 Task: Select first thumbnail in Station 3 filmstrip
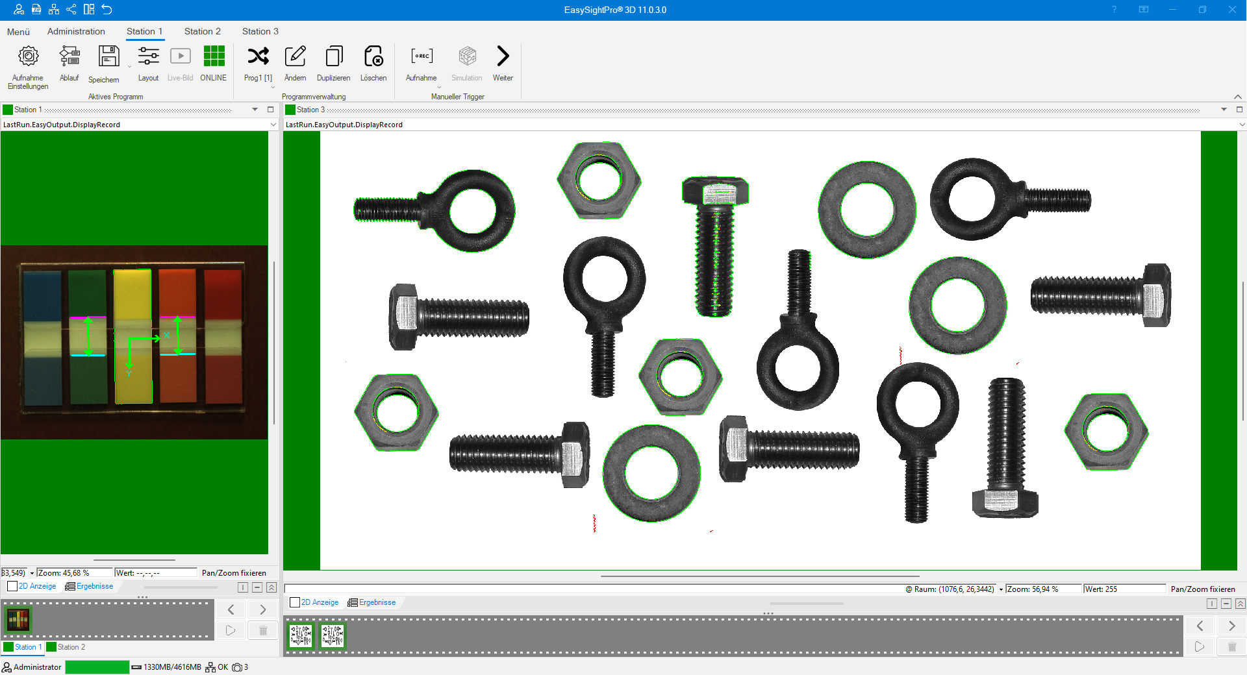301,635
